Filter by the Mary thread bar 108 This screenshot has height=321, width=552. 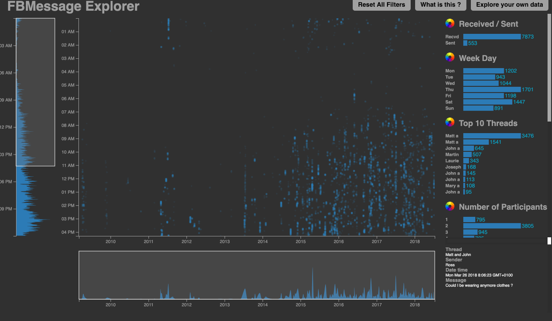(464, 186)
